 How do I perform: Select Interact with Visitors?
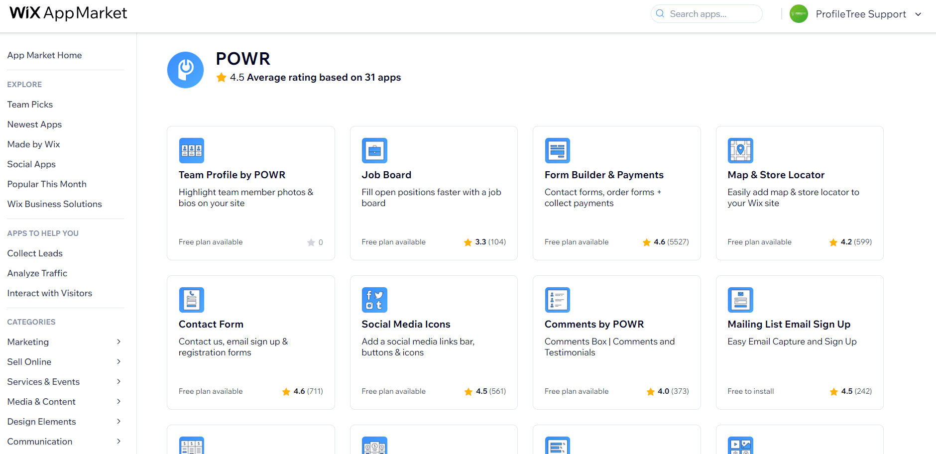(x=49, y=293)
